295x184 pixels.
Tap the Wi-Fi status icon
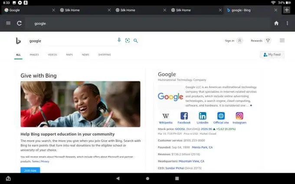(x=273, y=3)
